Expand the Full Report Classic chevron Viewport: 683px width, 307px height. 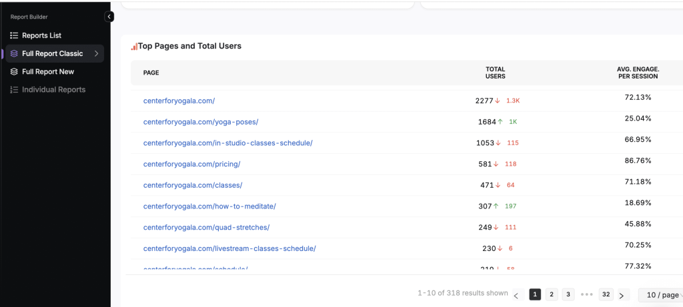pyautogui.click(x=96, y=53)
